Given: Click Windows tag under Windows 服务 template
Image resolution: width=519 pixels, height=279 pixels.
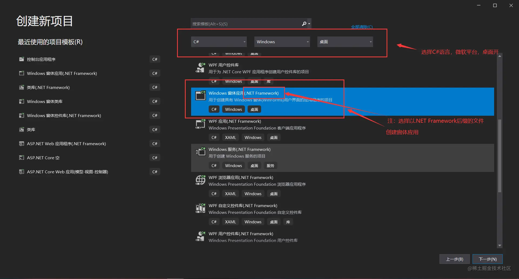Looking at the screenshot, I should pos(234,165).
